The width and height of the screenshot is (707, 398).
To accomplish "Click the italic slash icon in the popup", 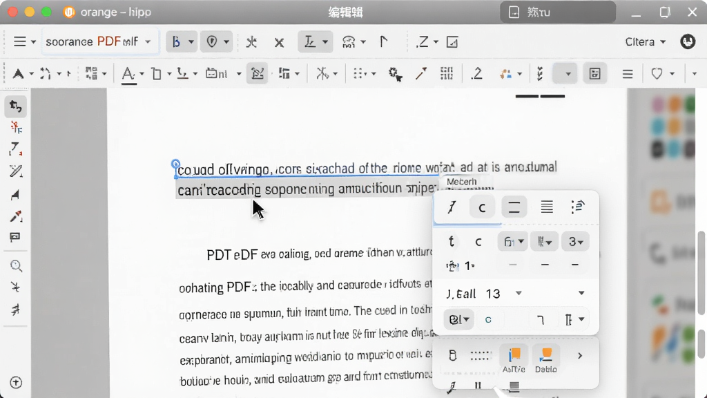I will coord(452,207).
